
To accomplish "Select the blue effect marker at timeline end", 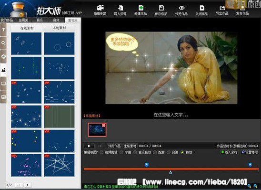I will [250, 165].
